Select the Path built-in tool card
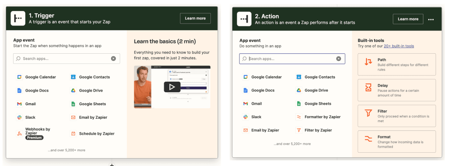Image resolution: width=449 pixels, height=166 pixels. (x=397, y=64)
